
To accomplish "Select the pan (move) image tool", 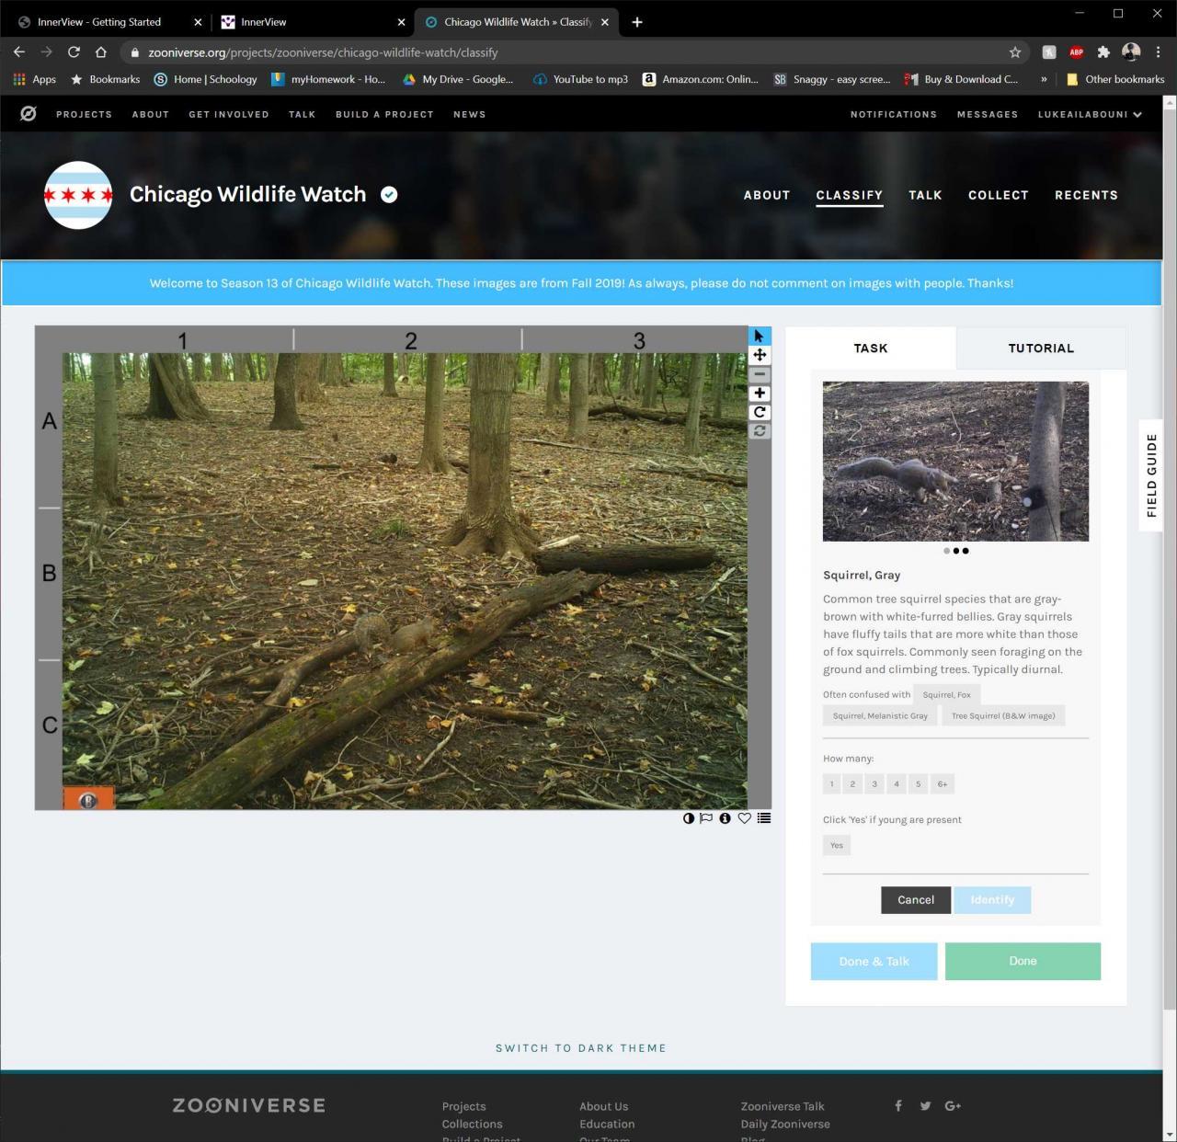I will point(760,355).
